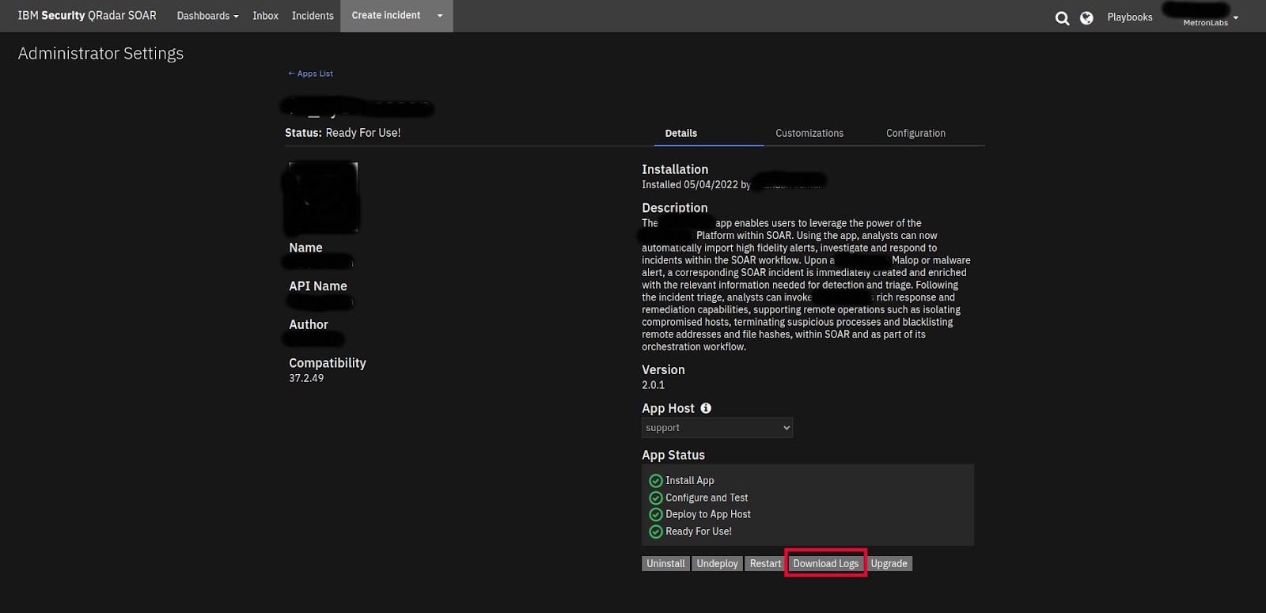Open the Dashboards dropdown menu

(x=207, y=16)
